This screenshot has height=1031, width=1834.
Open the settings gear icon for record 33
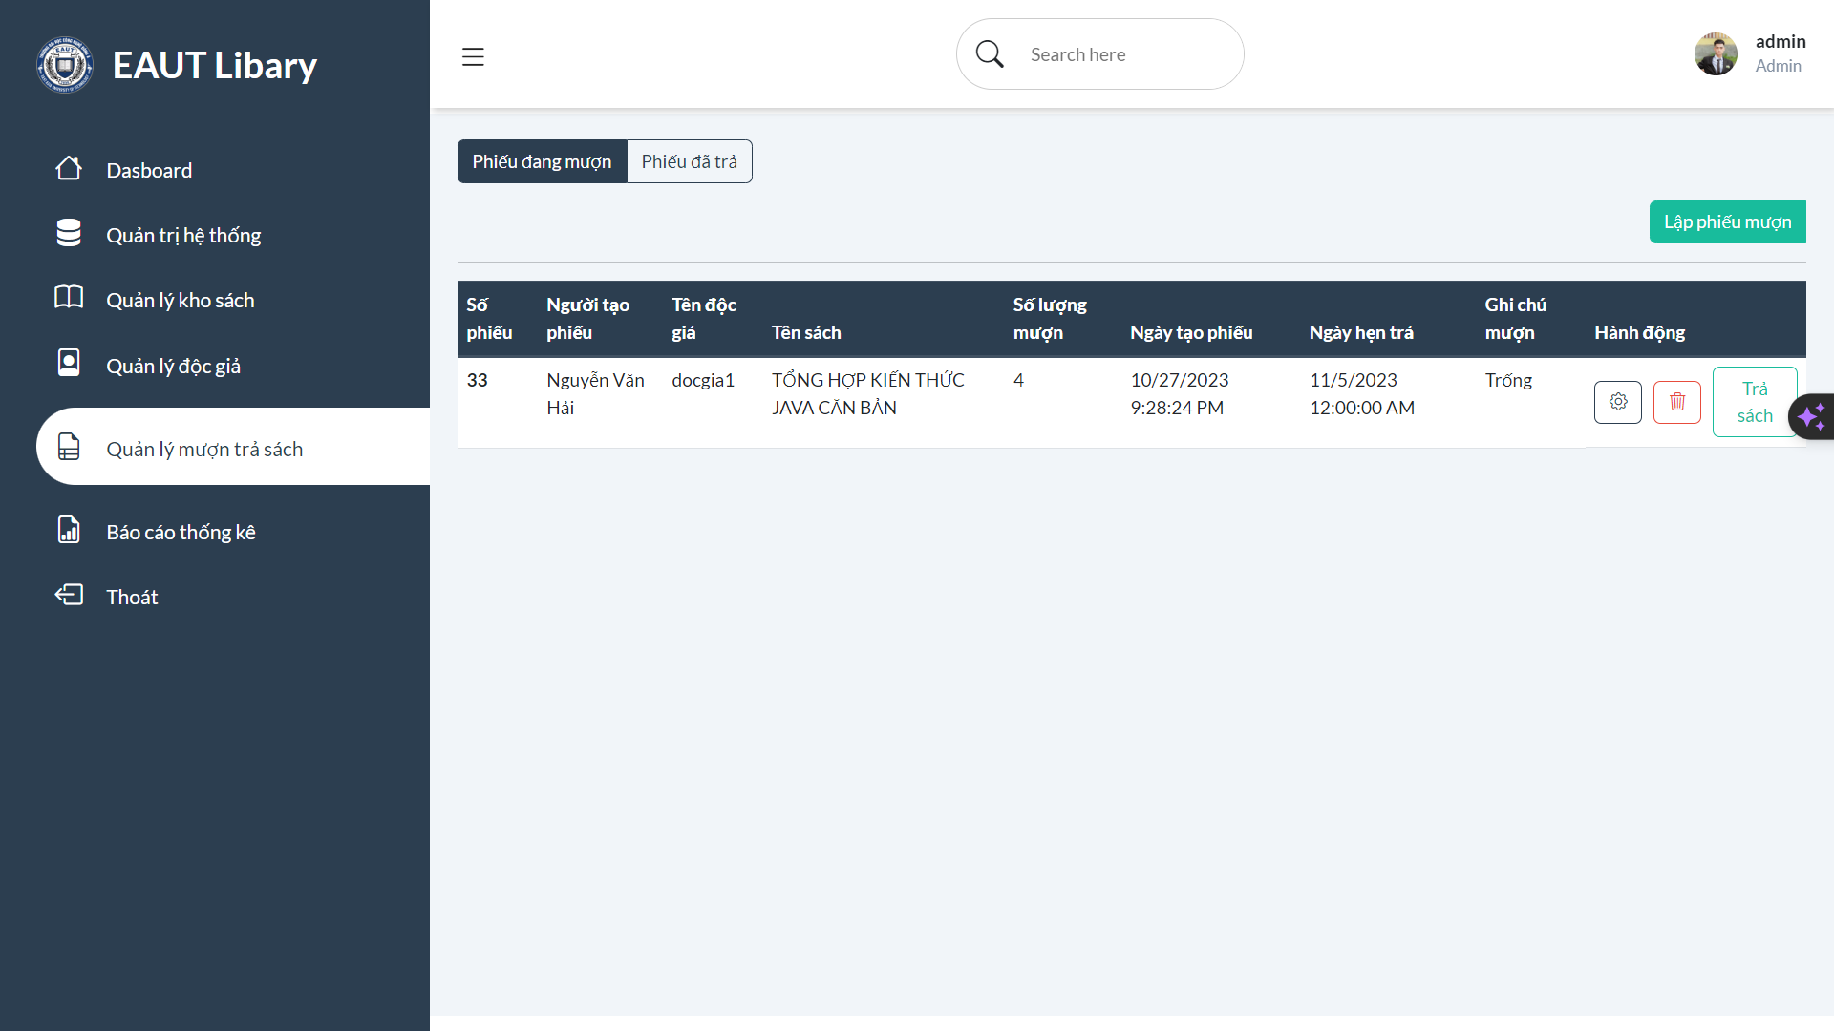pyautogui.click(x=1618, y=402)
